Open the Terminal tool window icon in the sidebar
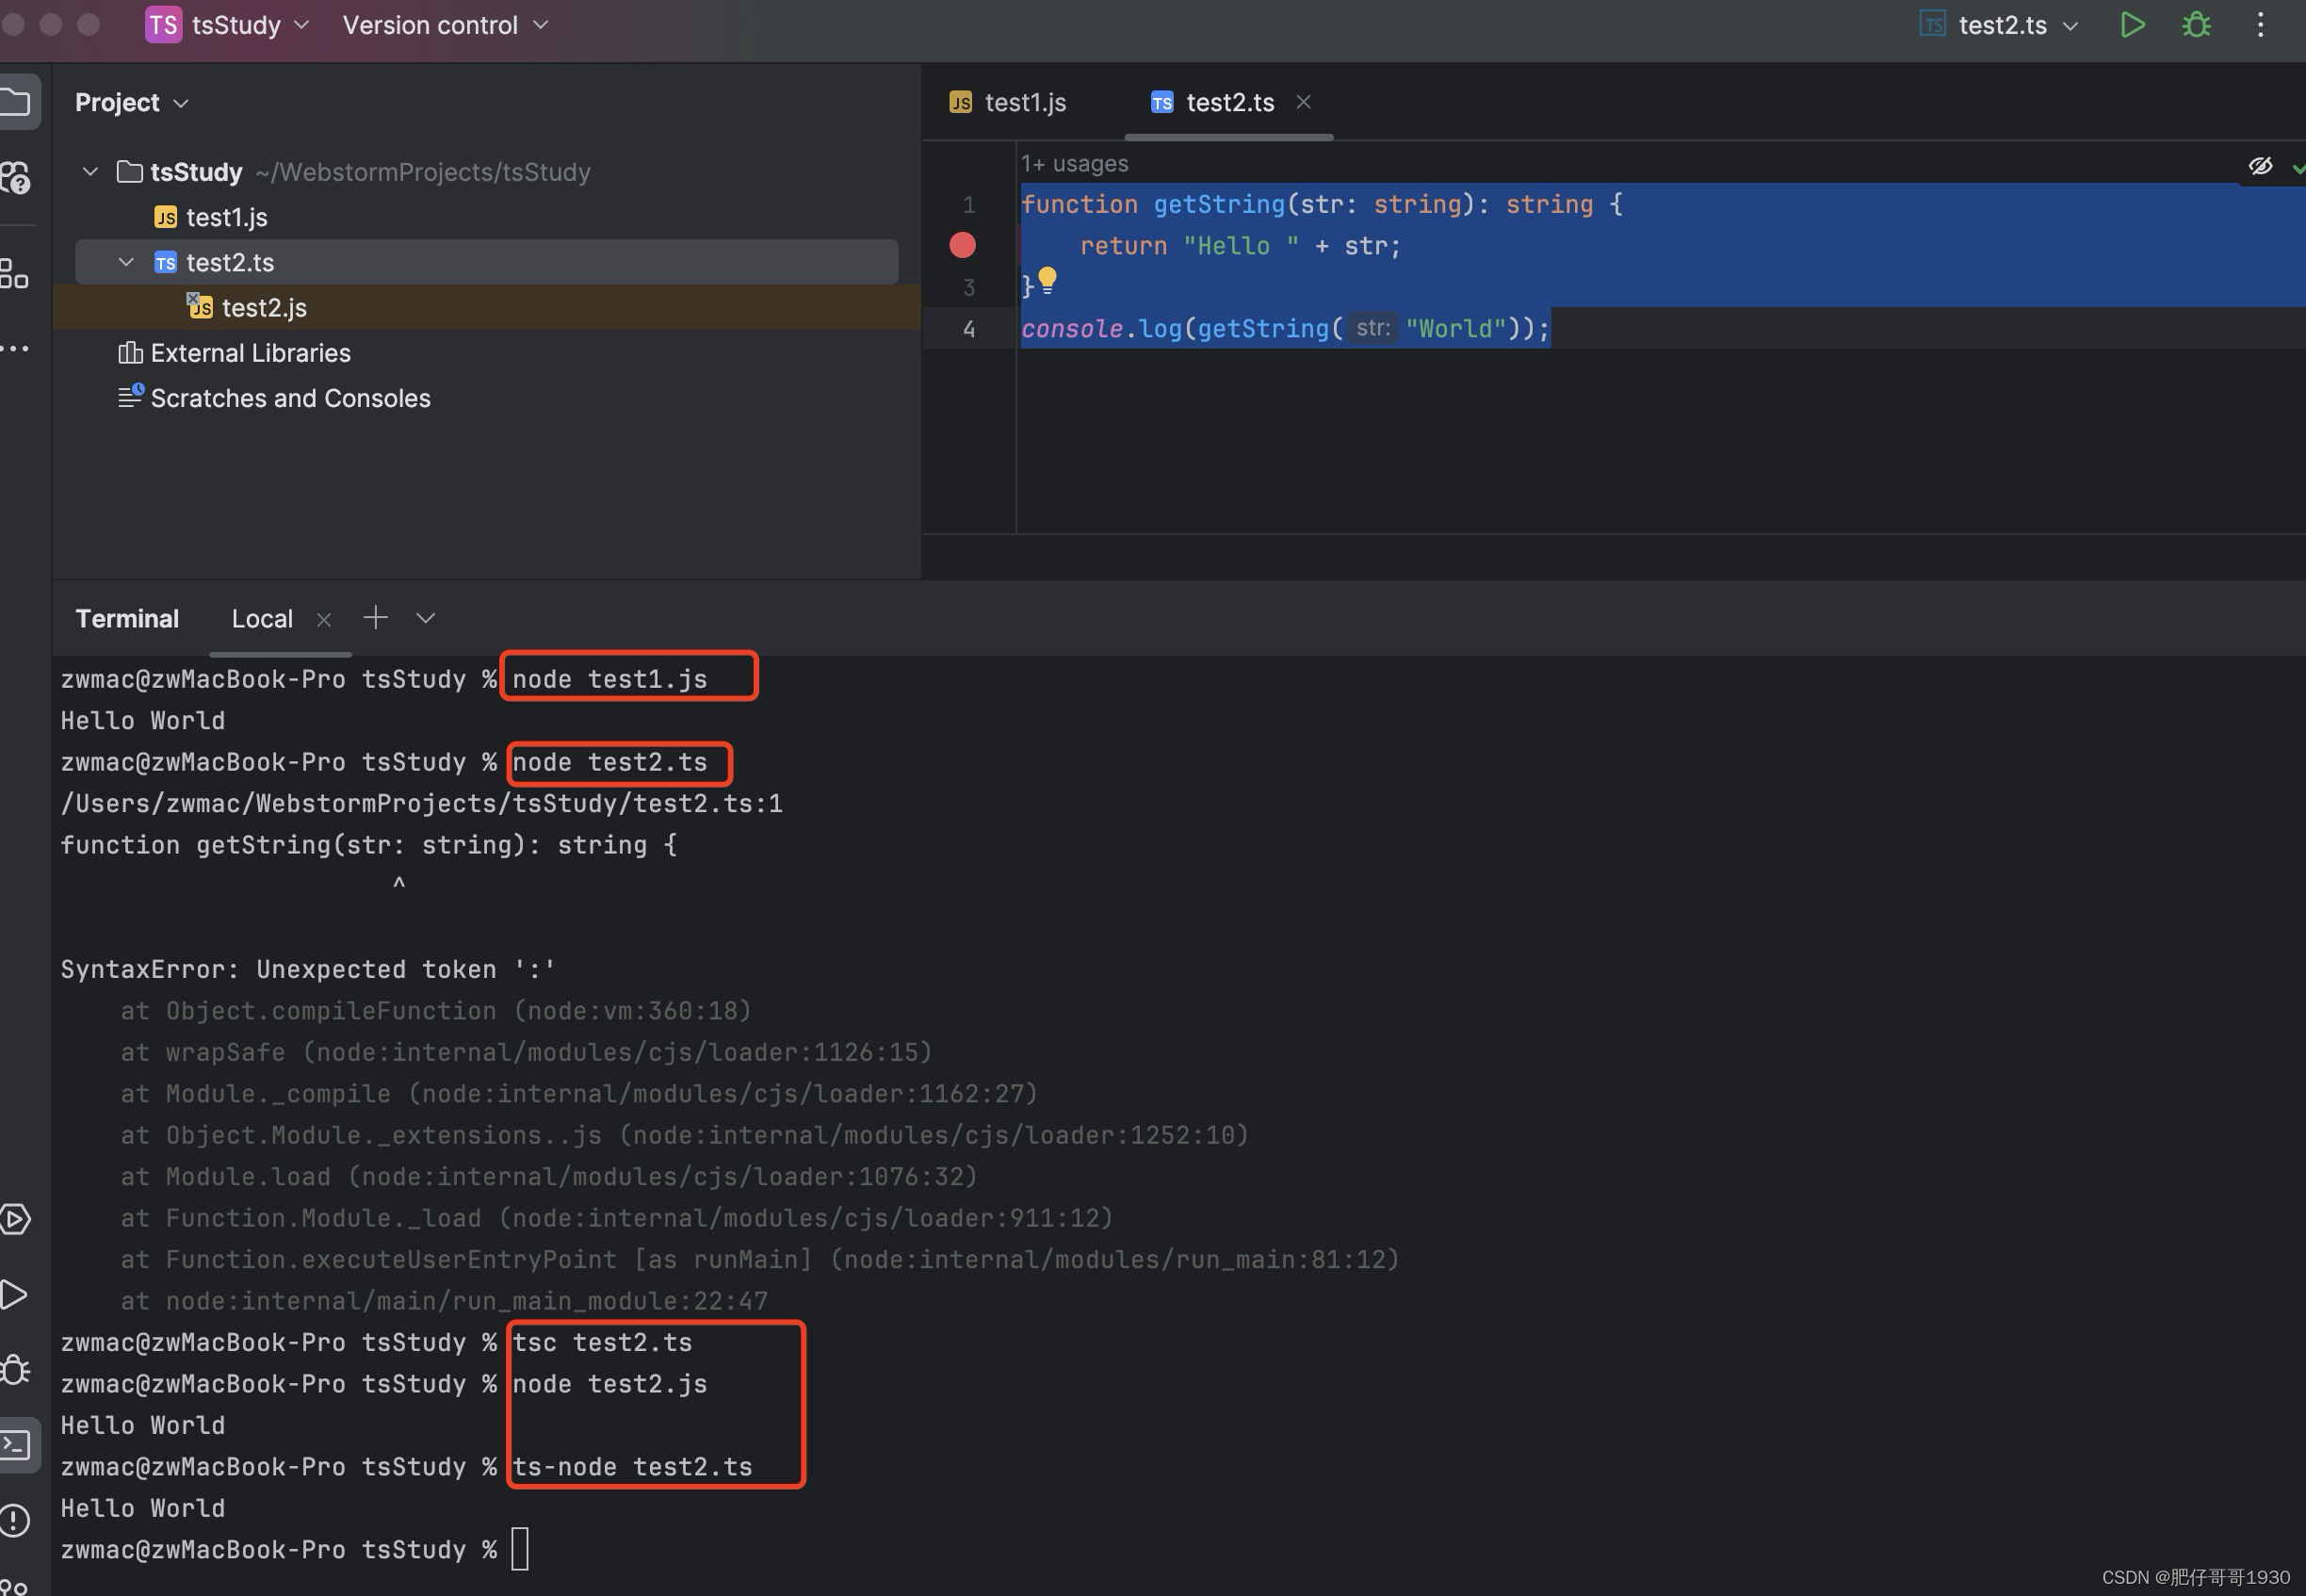 (x=16, y=1444)
